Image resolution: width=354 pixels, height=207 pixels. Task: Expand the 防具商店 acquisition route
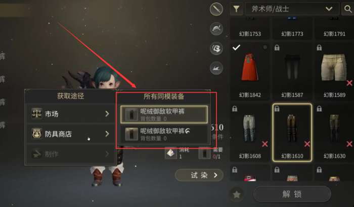pyautogui.click(x=70, y=134)
